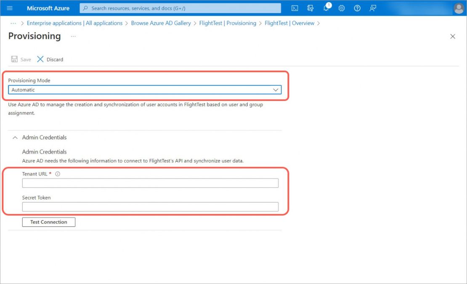
Task: Click the user account avatar
Action: point(459,8)
